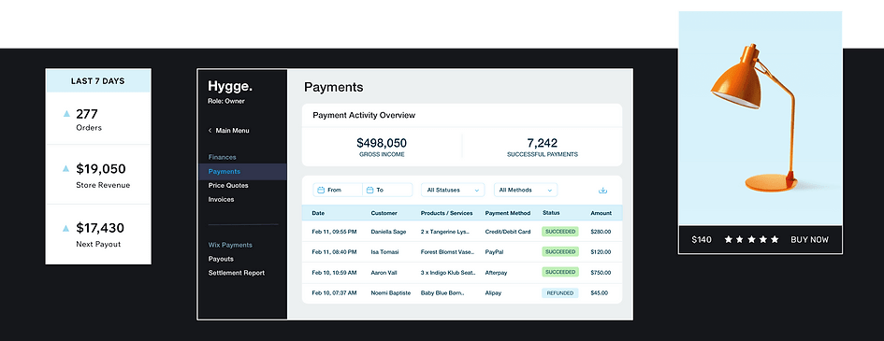Click SUCCEEDED badge in Daniella Sage row
This screenshot has height=341, width=884.
click(559, 232)
